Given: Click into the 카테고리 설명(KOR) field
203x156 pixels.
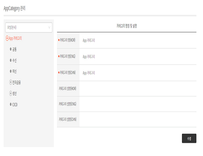Looking at the screenshot, I should click(137, 89).
